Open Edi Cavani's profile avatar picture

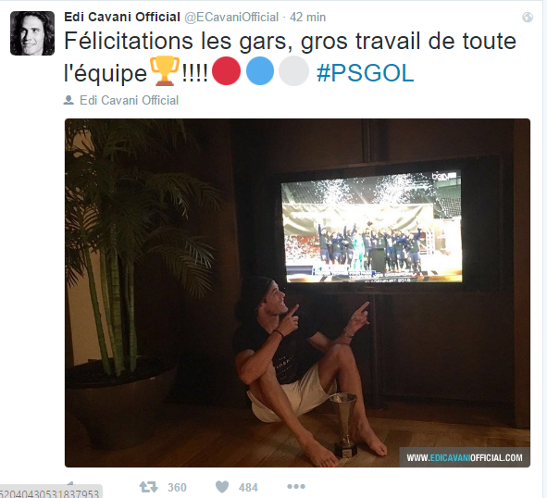click(32, 33)
